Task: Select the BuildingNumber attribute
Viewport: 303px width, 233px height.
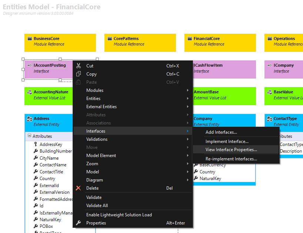Action: tap(53, 151)
